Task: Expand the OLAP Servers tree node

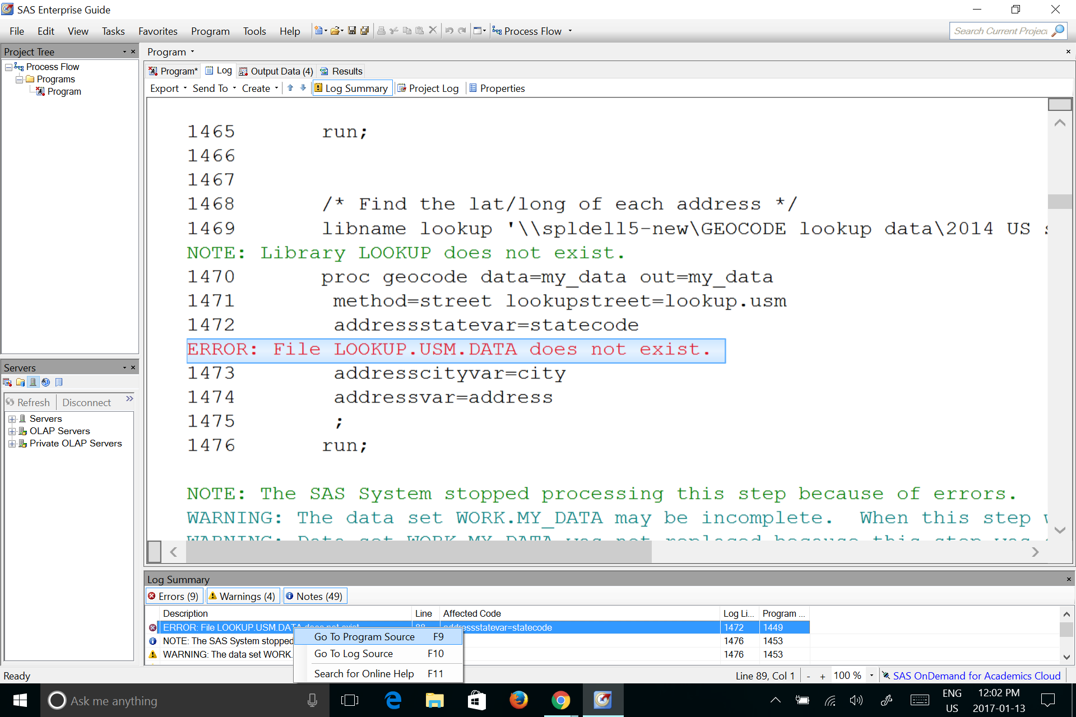Action: [12, 431]
